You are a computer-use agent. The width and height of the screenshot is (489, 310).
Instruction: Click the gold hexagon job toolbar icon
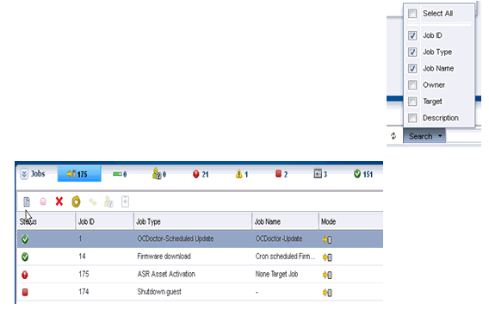pos(76,201)
